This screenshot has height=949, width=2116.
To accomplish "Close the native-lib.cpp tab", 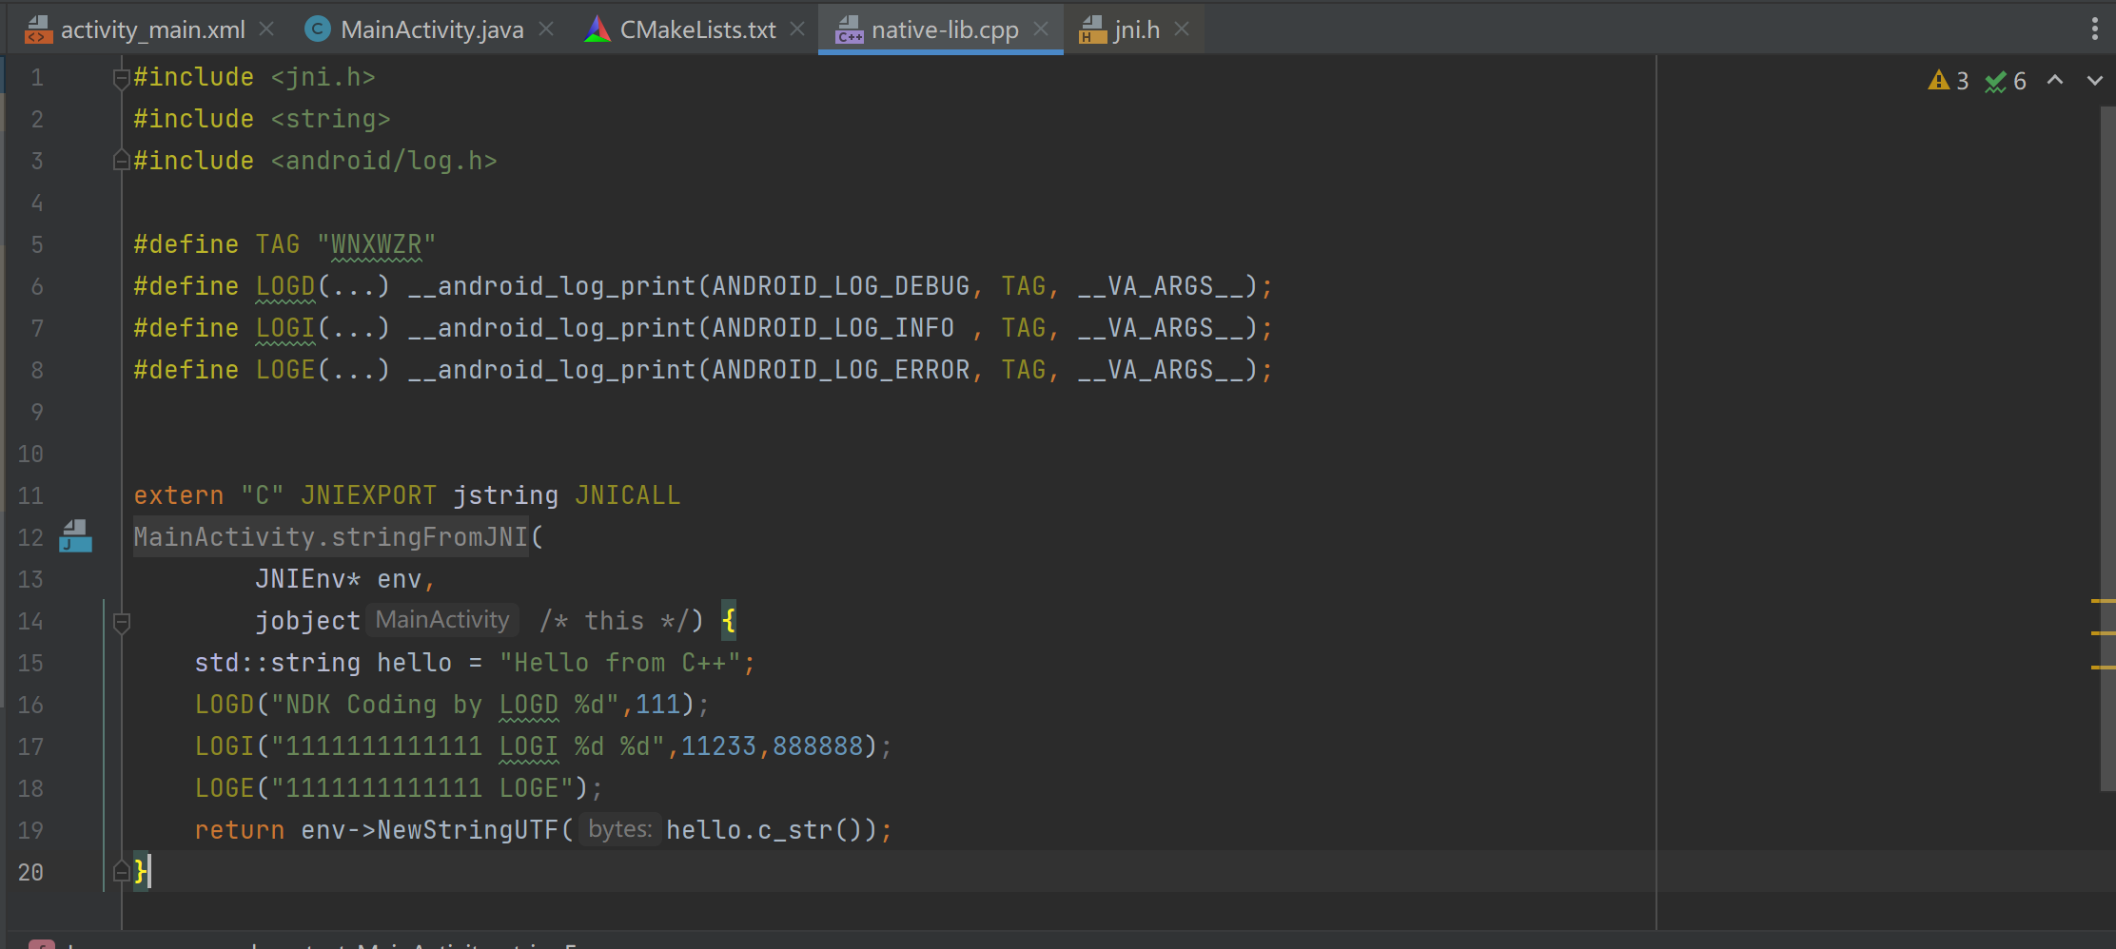I will [1041, 29].
